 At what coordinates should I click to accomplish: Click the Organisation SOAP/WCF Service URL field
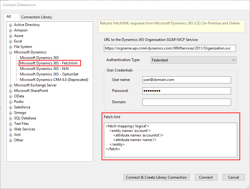[x=170, y=48]
